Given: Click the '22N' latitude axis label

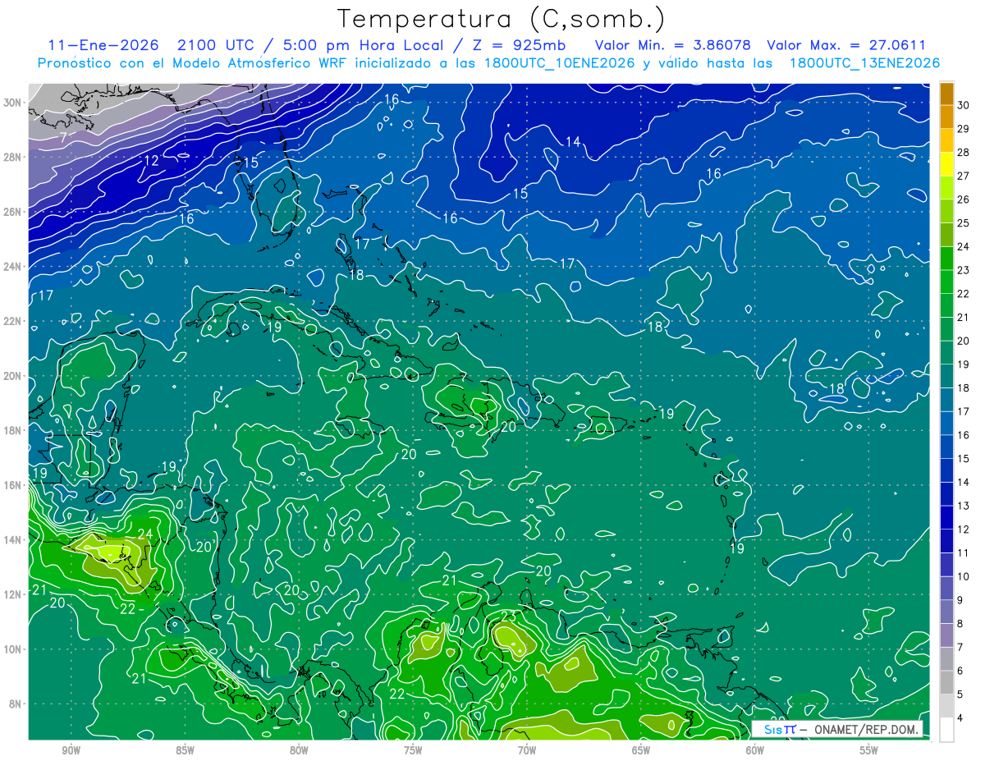Looking at the screenshot, I should click(14, 321).
